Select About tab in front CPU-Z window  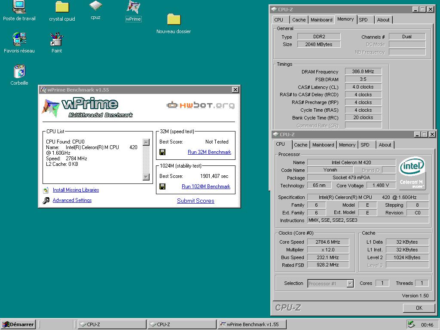pos(385,145)
